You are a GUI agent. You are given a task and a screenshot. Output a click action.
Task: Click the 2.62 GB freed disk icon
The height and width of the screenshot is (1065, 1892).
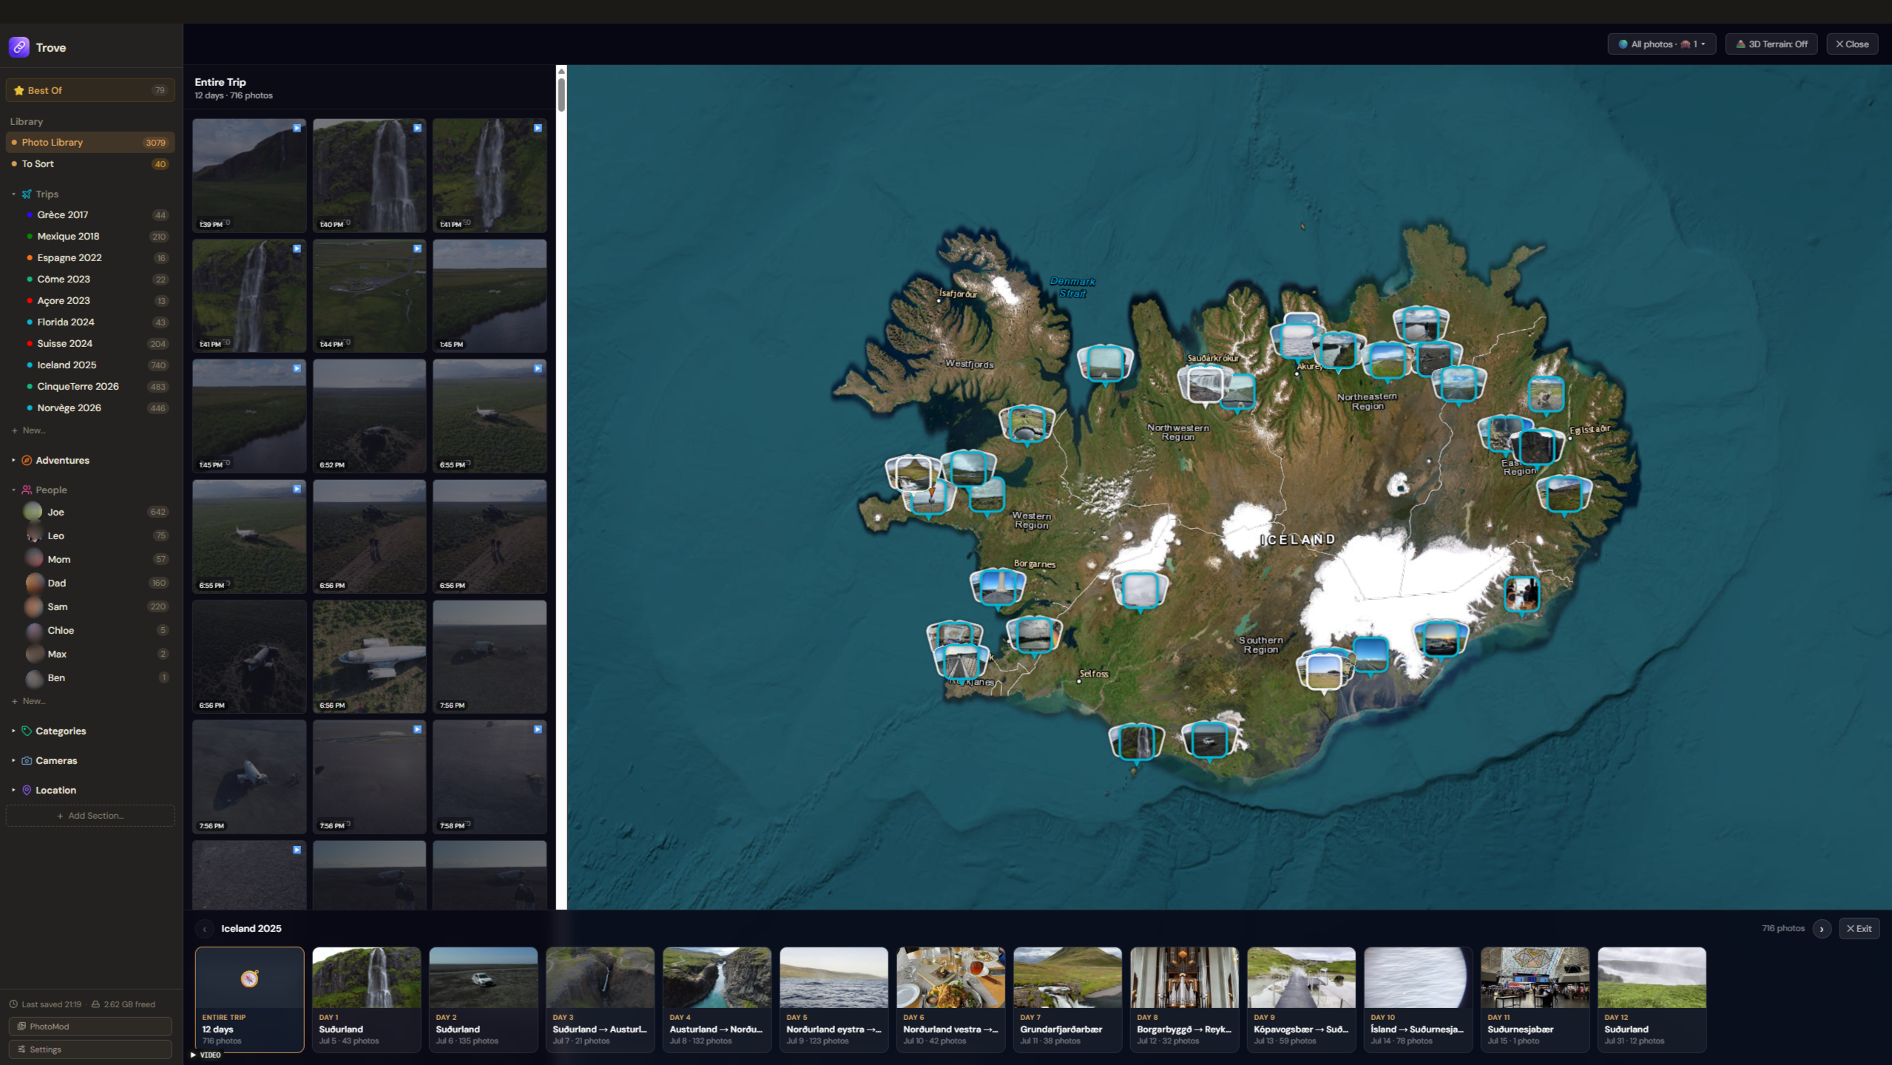[95, 1004]
